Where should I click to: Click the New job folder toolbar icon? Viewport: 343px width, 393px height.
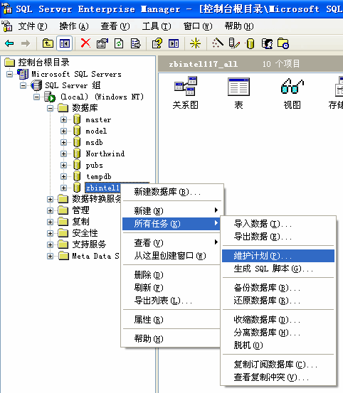[x=283, y=43]
